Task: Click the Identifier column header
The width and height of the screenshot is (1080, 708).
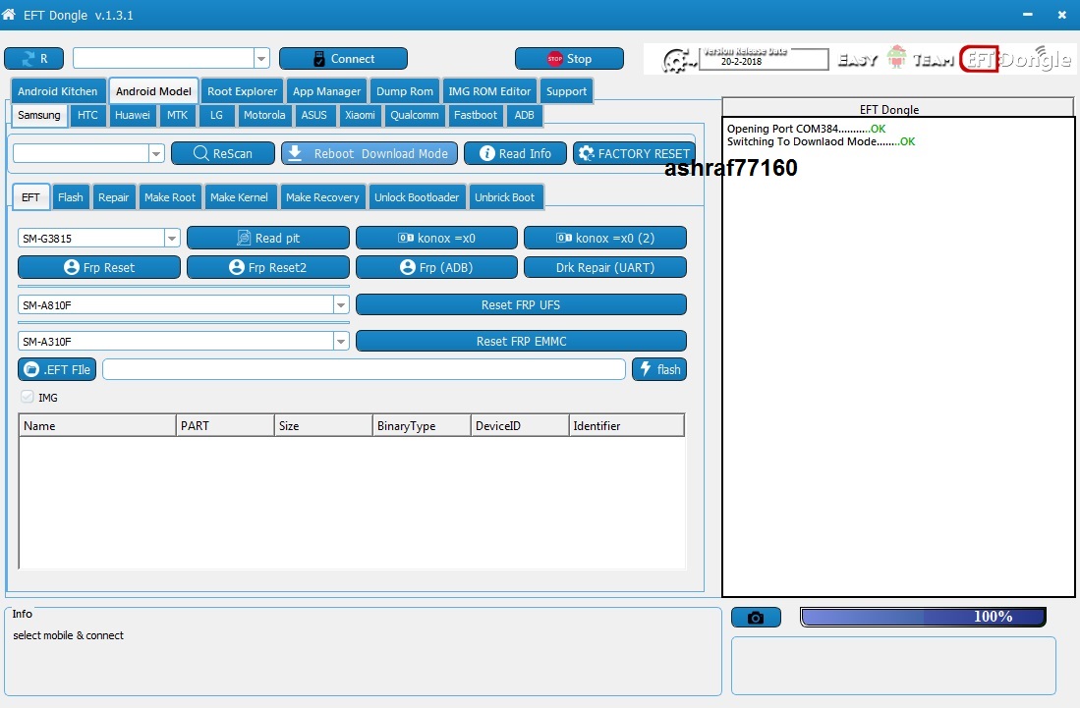Action: tap(627, 426)
